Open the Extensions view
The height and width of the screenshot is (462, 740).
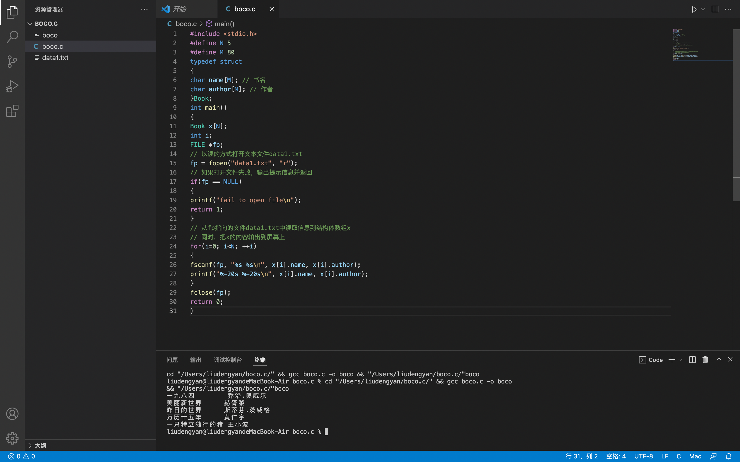(12, 111)
